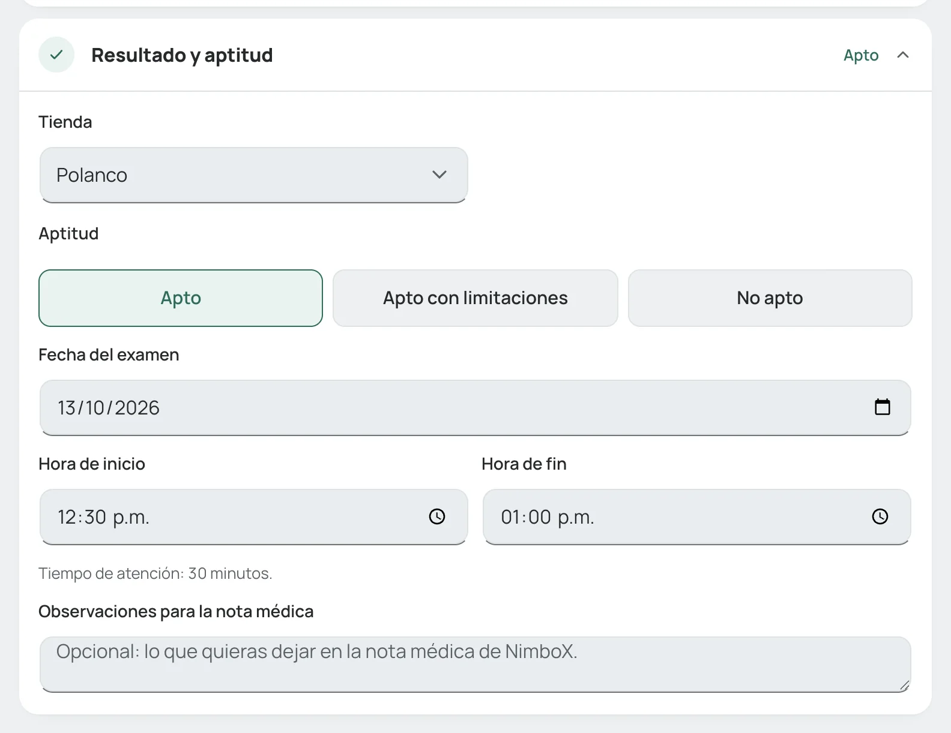
Task: Click the Tiempo de atención: 30 minutos text
Action: (x=155, y=573)
